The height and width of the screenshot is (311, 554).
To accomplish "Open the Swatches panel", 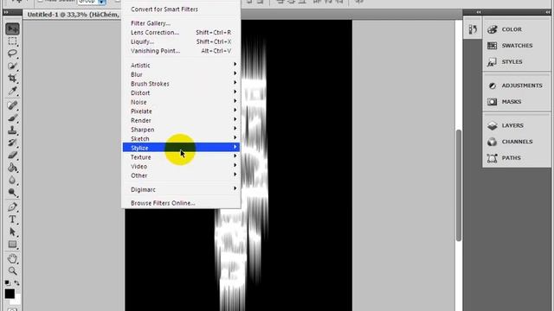I will click(516, 46).
